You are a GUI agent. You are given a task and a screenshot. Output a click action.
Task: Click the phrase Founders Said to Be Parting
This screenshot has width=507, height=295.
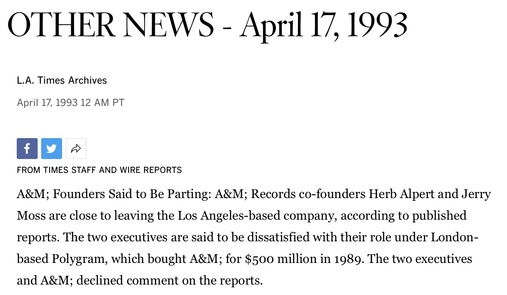click(x=132, y=194)
